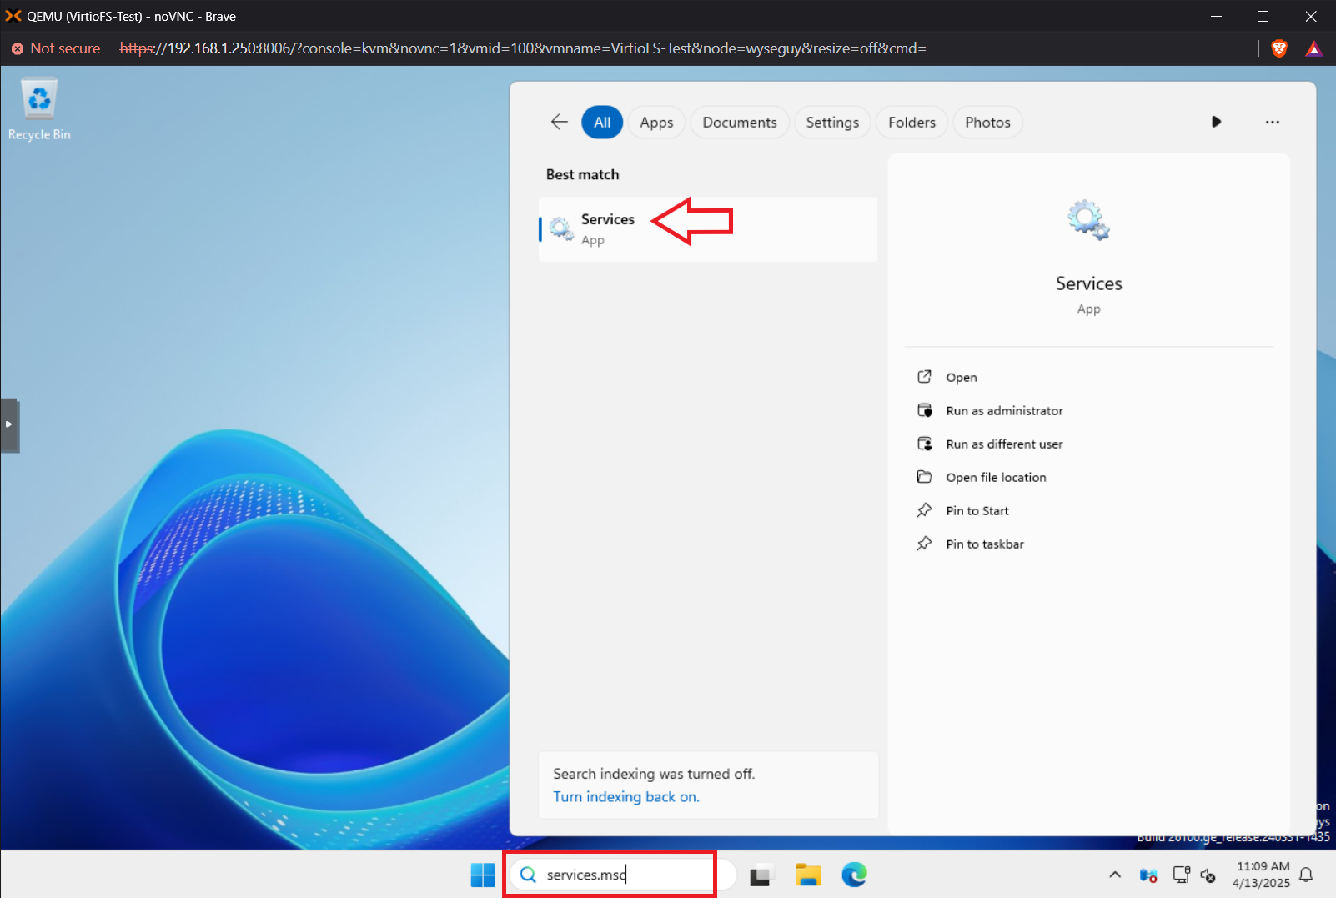Click the taskbar search box with services.msc
This screenshot has height=898, width=1336.
pyautogui.click(x=621, y=875)
